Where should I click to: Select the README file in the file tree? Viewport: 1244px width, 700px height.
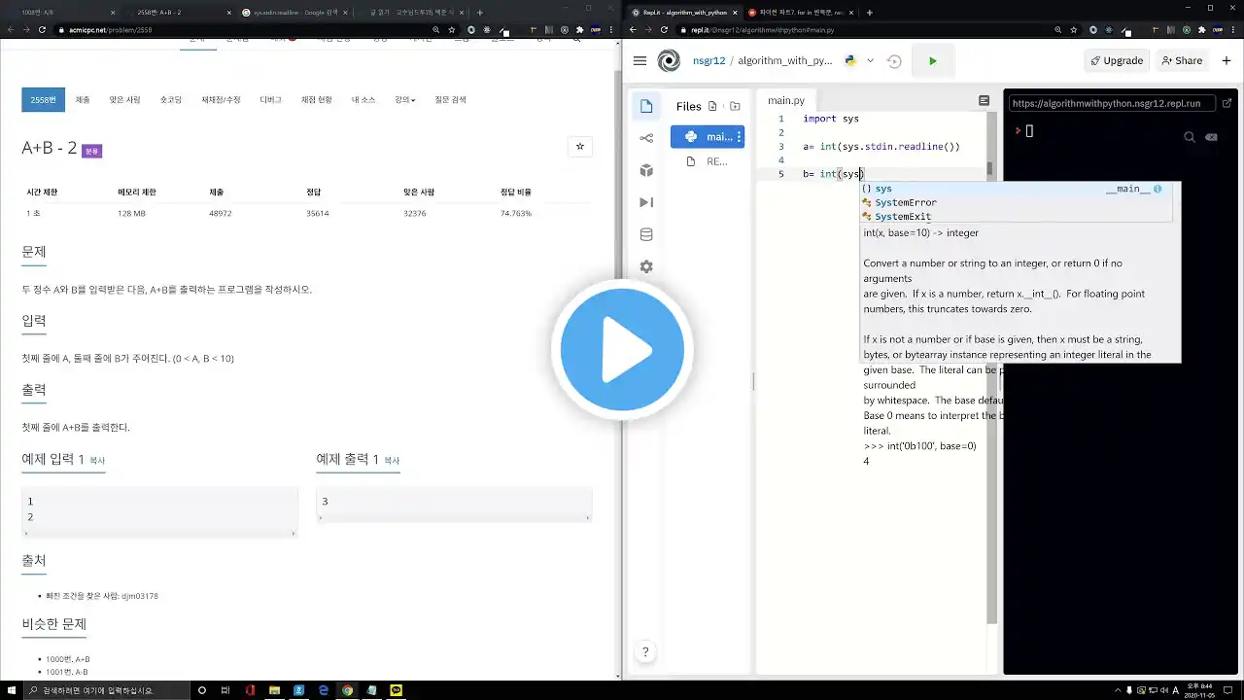(x=708, y=161)
